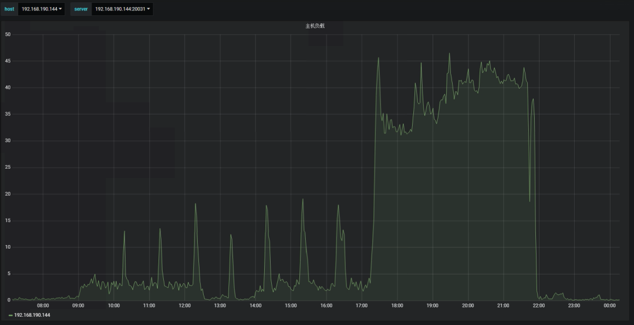
Task: Click the 22:00 time axis label
Action: coord(538,306)
